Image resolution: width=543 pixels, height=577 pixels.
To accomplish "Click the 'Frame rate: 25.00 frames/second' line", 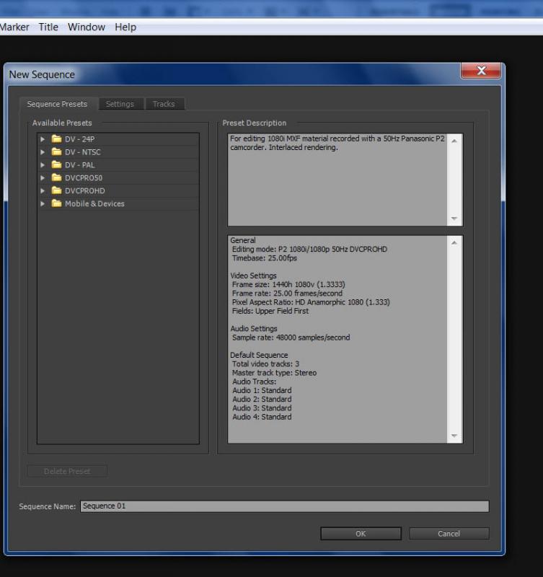I will (x=287, y=294).
